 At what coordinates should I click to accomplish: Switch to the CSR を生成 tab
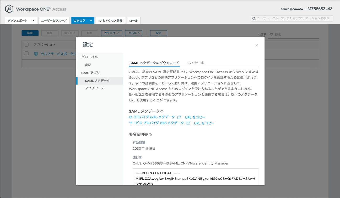[195, 63]
